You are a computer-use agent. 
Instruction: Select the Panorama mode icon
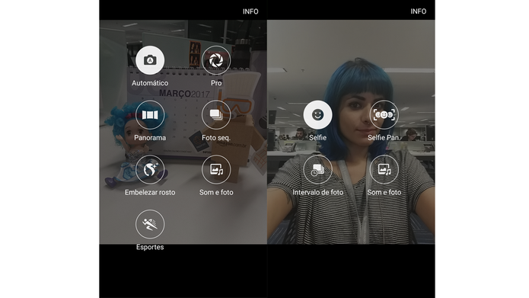150,115
